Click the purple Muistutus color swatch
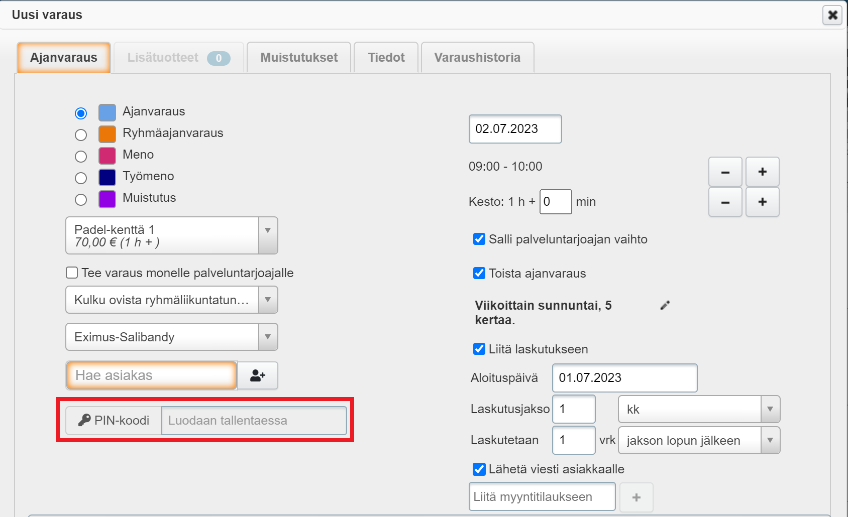This screenshot has height=517, width=848. 107,199
